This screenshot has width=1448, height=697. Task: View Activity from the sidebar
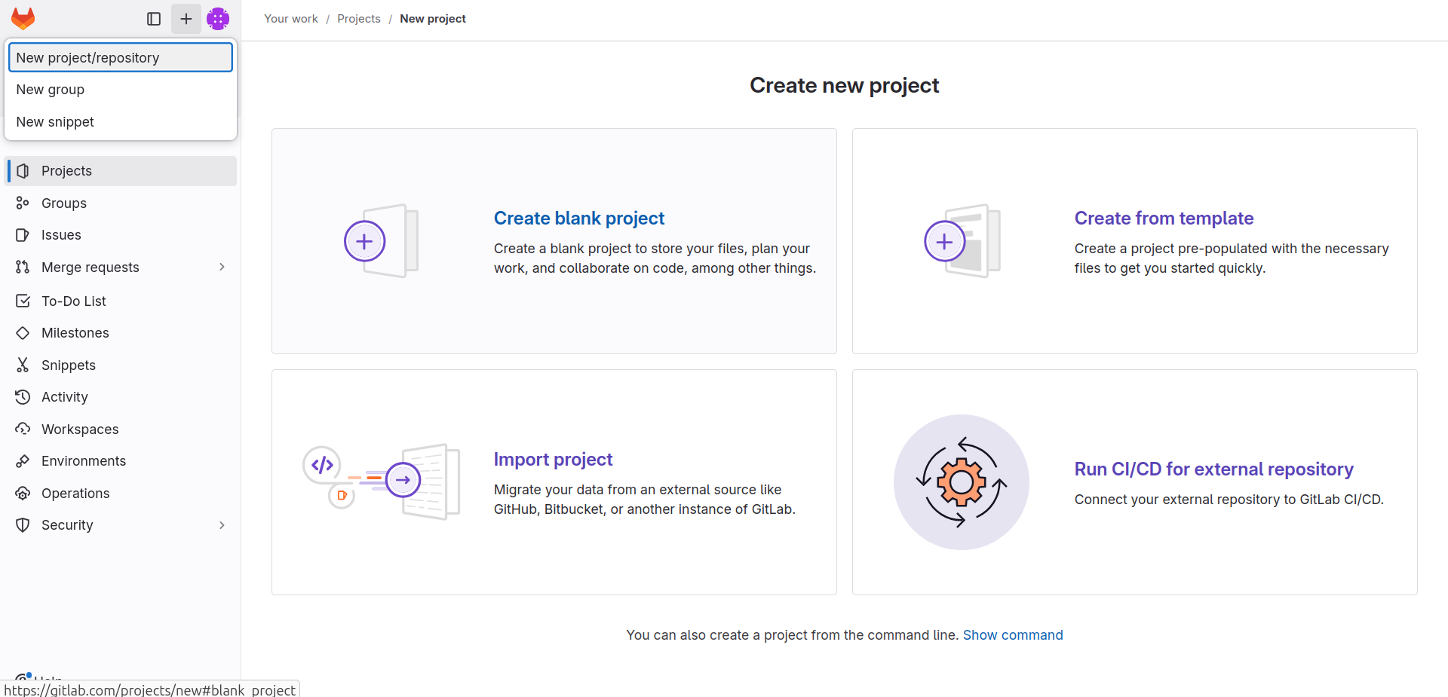coord(64,396)
